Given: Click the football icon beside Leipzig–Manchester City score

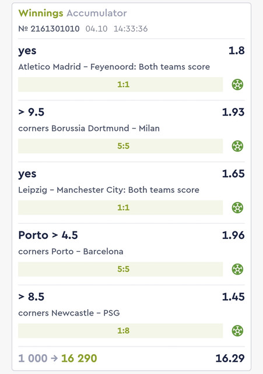Looking at the screenshot, I should [x=237, y=207].
